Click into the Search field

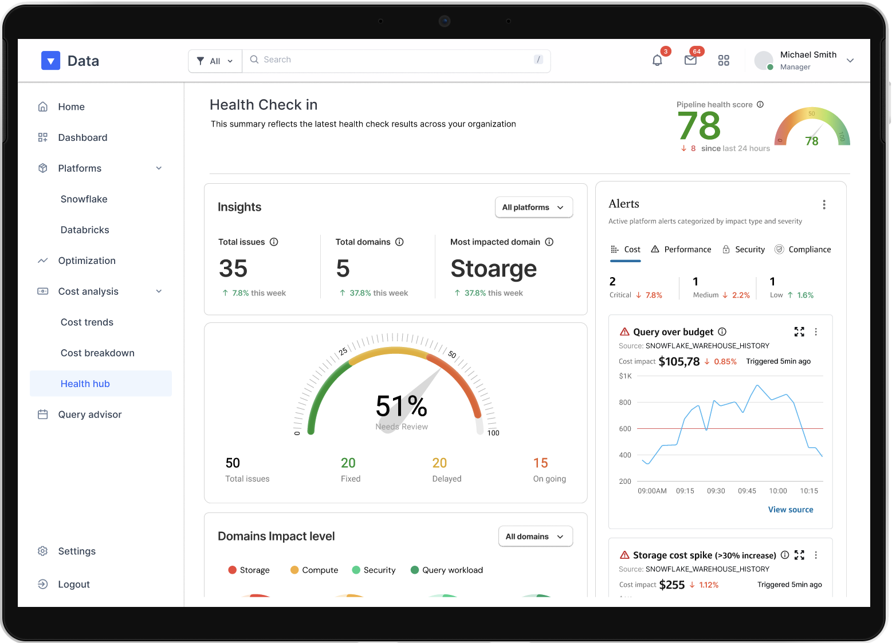tap(395, 60)
